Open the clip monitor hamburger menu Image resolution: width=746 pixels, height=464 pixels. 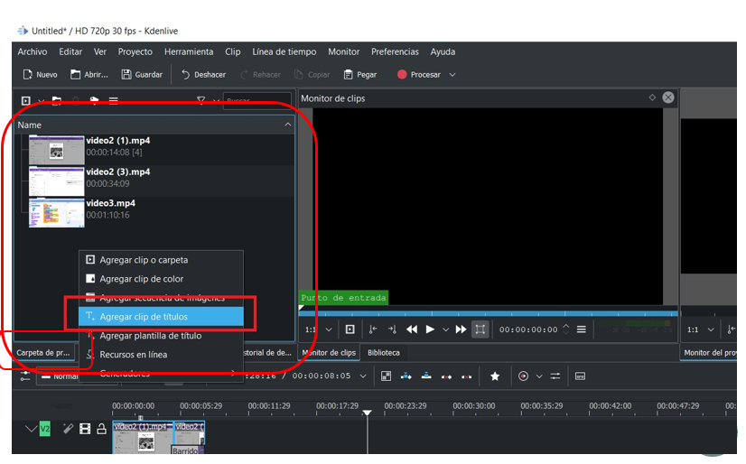tap(582, 329)
